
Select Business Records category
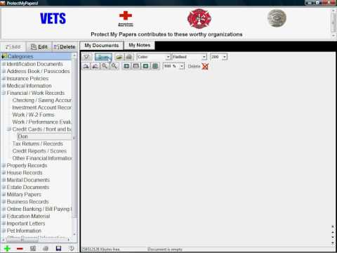[27, 202]
